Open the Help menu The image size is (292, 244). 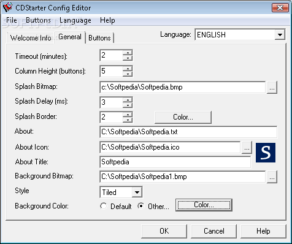[107, 20]
